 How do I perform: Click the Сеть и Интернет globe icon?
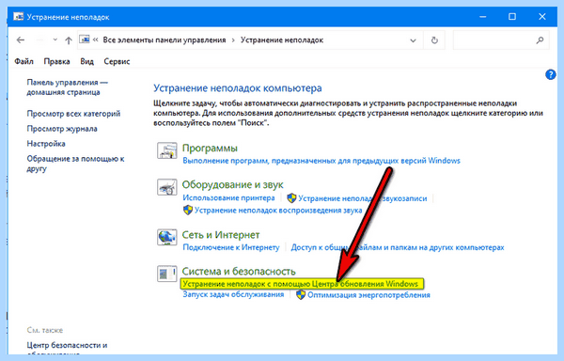point(167,237)
